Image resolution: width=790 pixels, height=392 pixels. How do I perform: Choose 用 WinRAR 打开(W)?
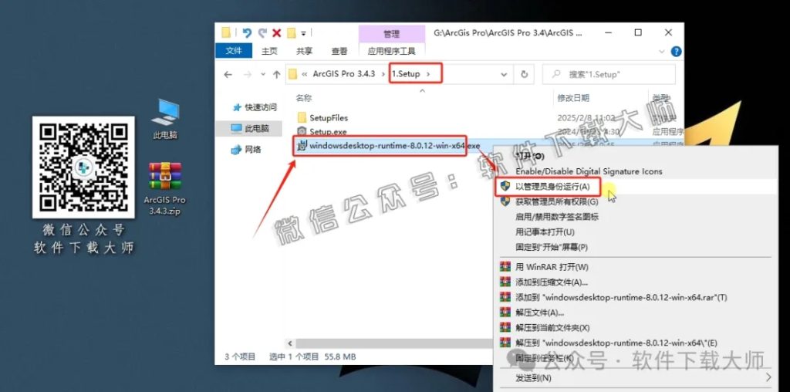[x=552, y=267]
